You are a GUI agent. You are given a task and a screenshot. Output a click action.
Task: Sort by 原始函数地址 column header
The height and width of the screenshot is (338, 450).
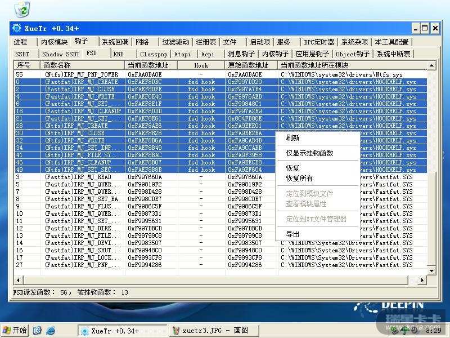tap(251, 65)
